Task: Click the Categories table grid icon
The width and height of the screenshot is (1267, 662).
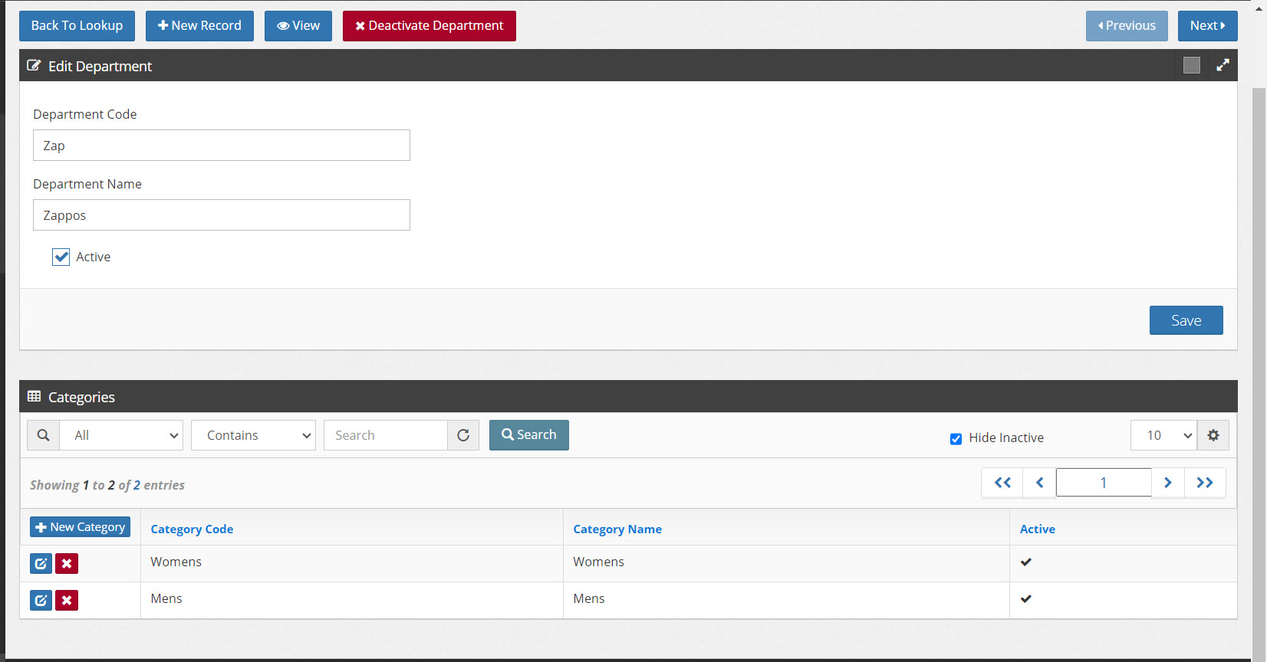Action: [x=34, y=397]
